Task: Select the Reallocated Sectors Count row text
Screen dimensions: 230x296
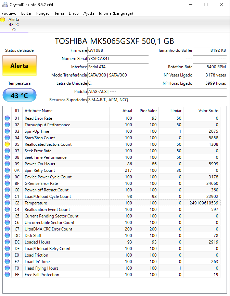Action: (x=48, y=144)
